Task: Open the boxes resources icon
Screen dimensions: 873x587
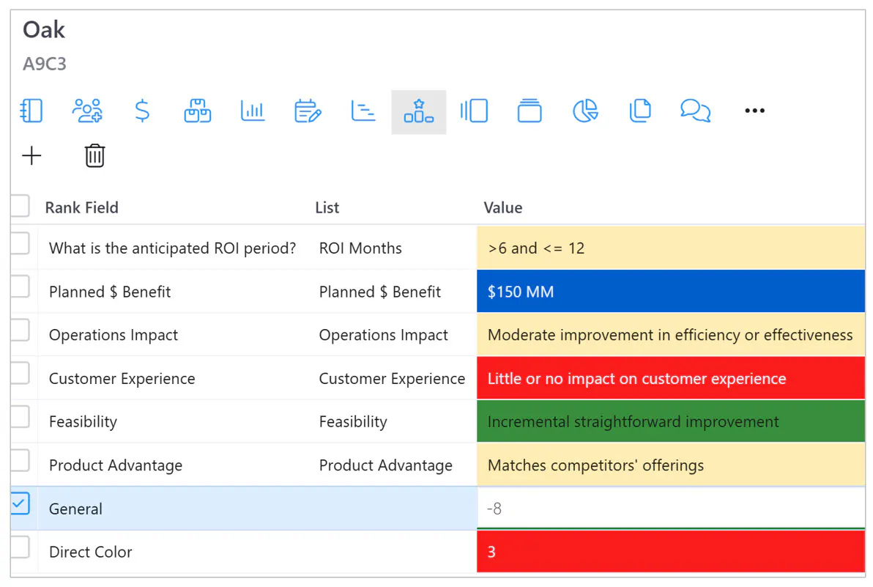Action: (197, 110)
